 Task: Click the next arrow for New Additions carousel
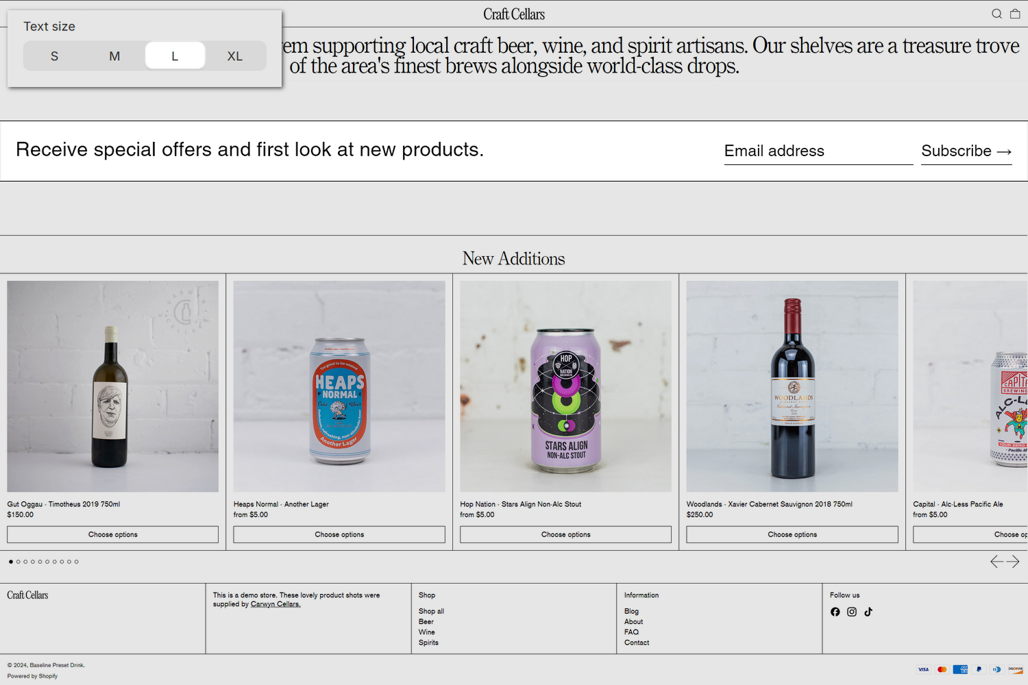[1014, 561]
